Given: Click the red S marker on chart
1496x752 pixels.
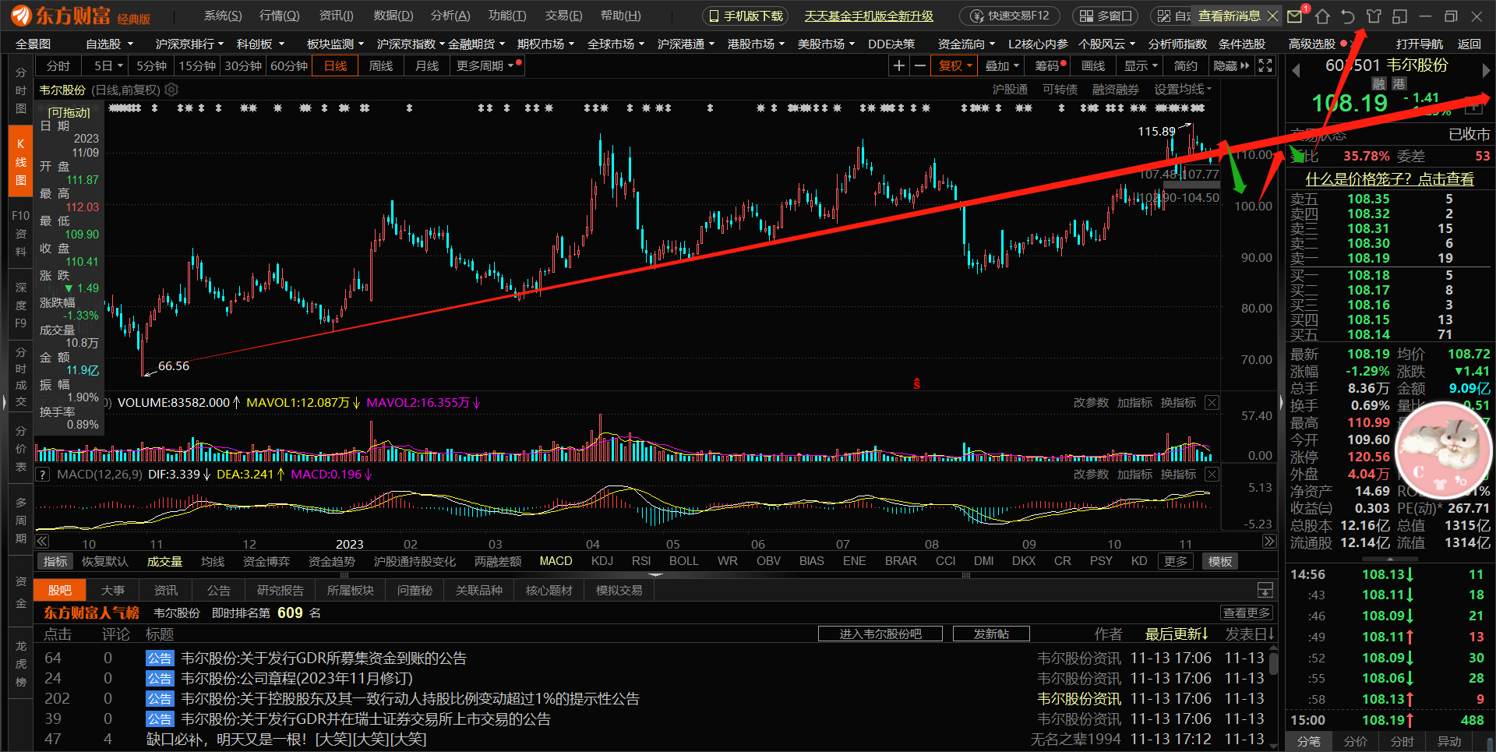Looking at the screenshot, I should pyautogui.click(x=917, y=383).
